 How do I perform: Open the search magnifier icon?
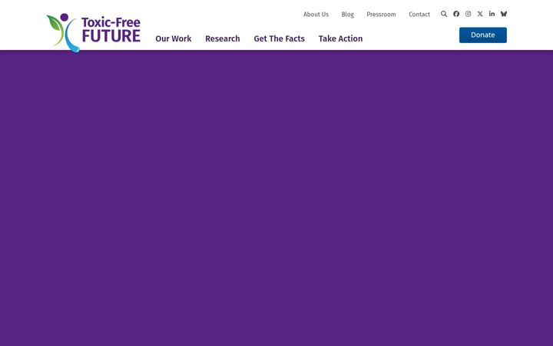click(444, 14)
